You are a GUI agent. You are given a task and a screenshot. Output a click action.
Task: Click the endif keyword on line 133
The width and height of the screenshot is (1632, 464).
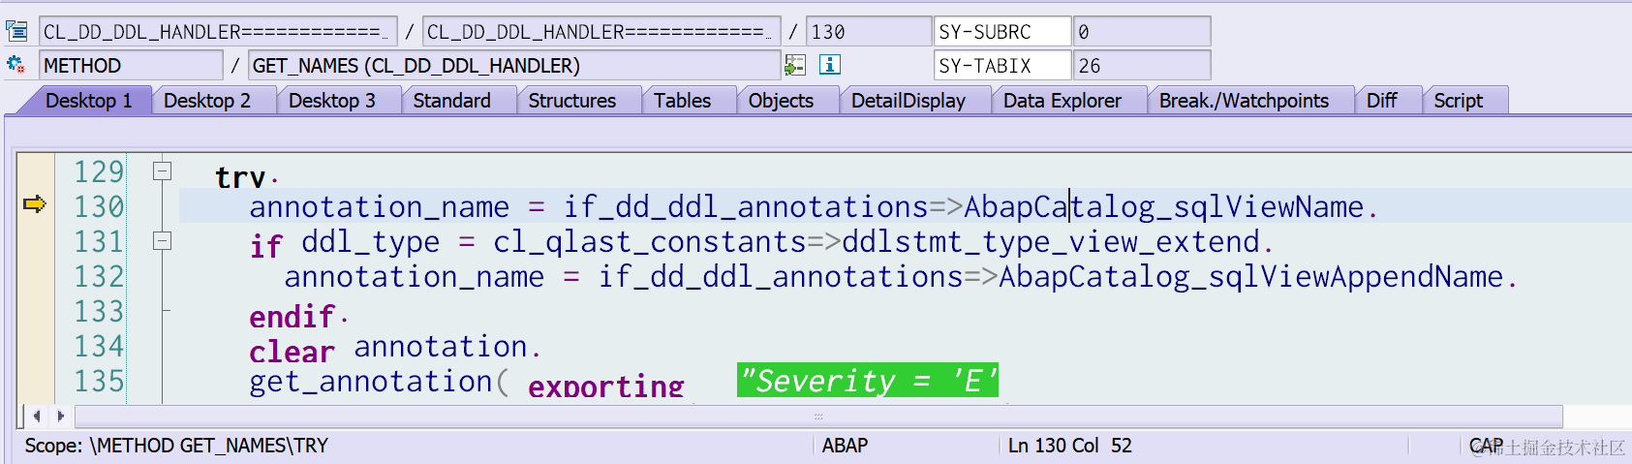tap(292, 317)
